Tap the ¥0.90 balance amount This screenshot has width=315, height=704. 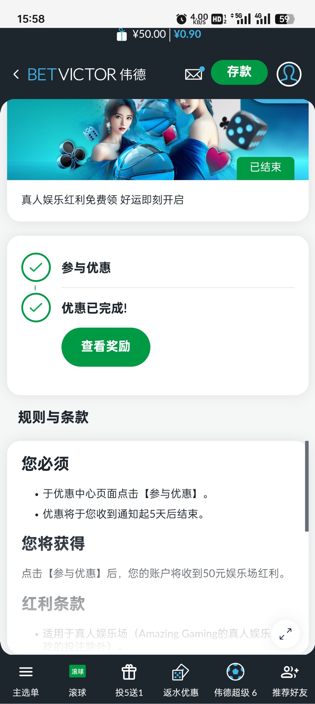pyautogui.click(x=187, y=34)
